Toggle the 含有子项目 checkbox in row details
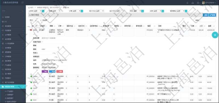 pyautogui.click(x=42, y=42)
